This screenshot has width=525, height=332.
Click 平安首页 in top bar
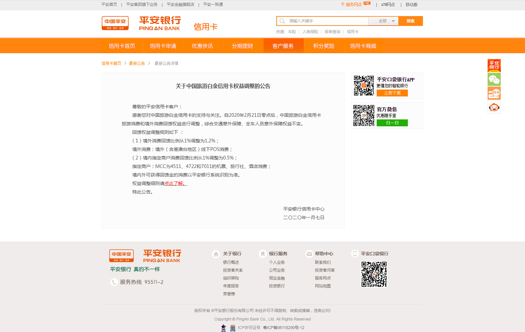[x=109, y=5]
